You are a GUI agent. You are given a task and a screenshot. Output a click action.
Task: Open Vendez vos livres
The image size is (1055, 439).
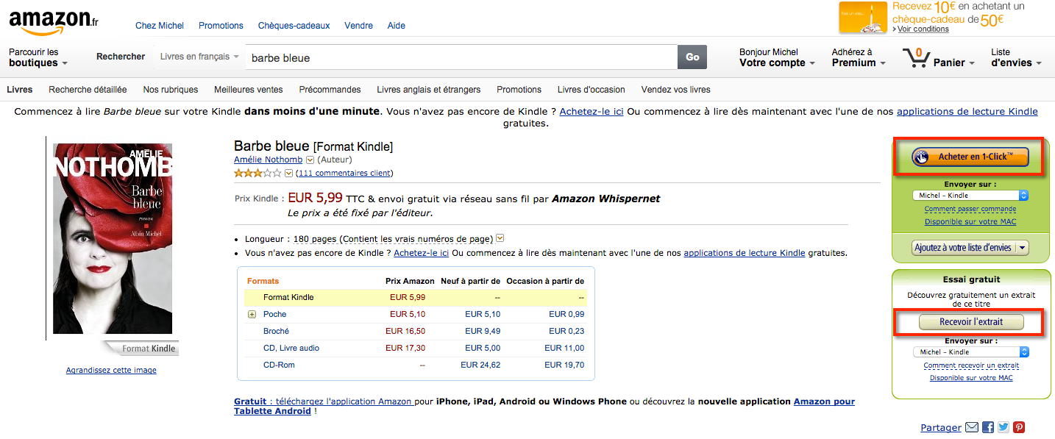pos(676,90)
